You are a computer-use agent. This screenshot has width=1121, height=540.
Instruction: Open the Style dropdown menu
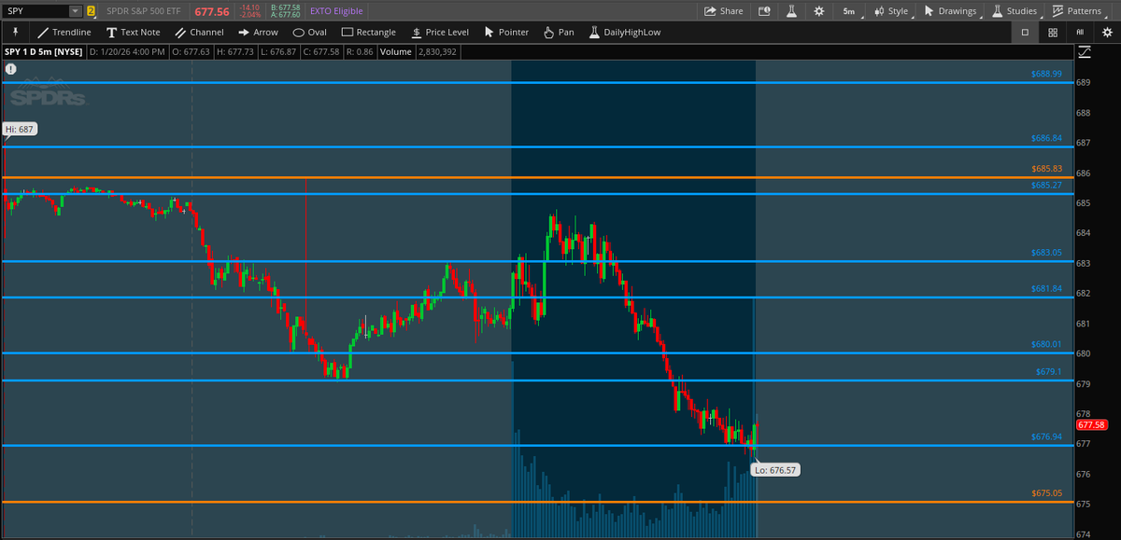(890, 11)
